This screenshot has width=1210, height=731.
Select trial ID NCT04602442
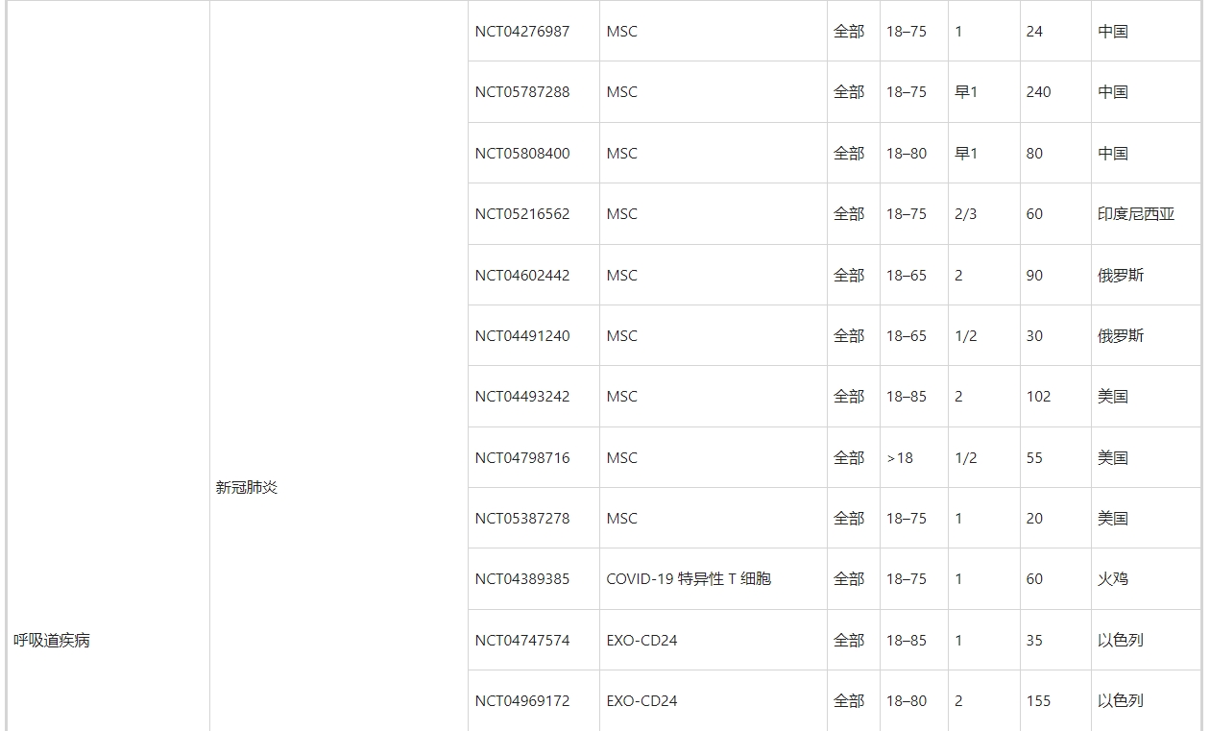point(521,276)
